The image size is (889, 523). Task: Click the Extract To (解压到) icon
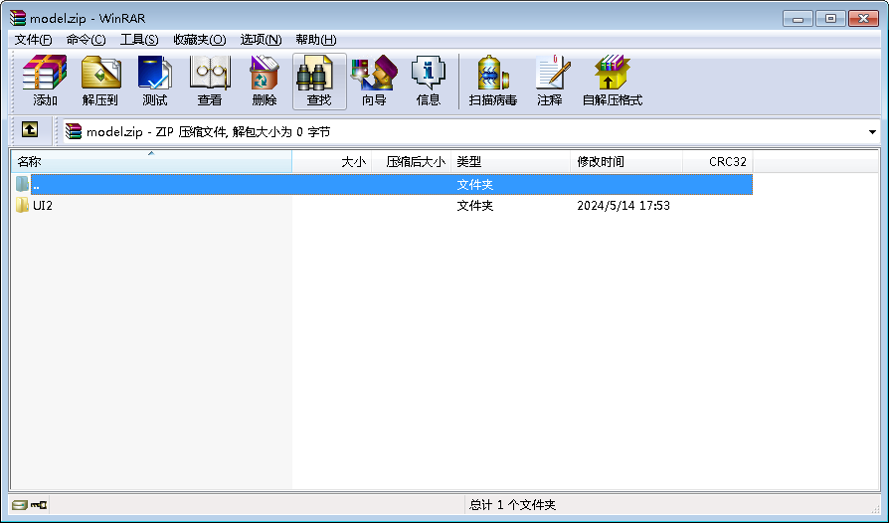pos(100,82)
